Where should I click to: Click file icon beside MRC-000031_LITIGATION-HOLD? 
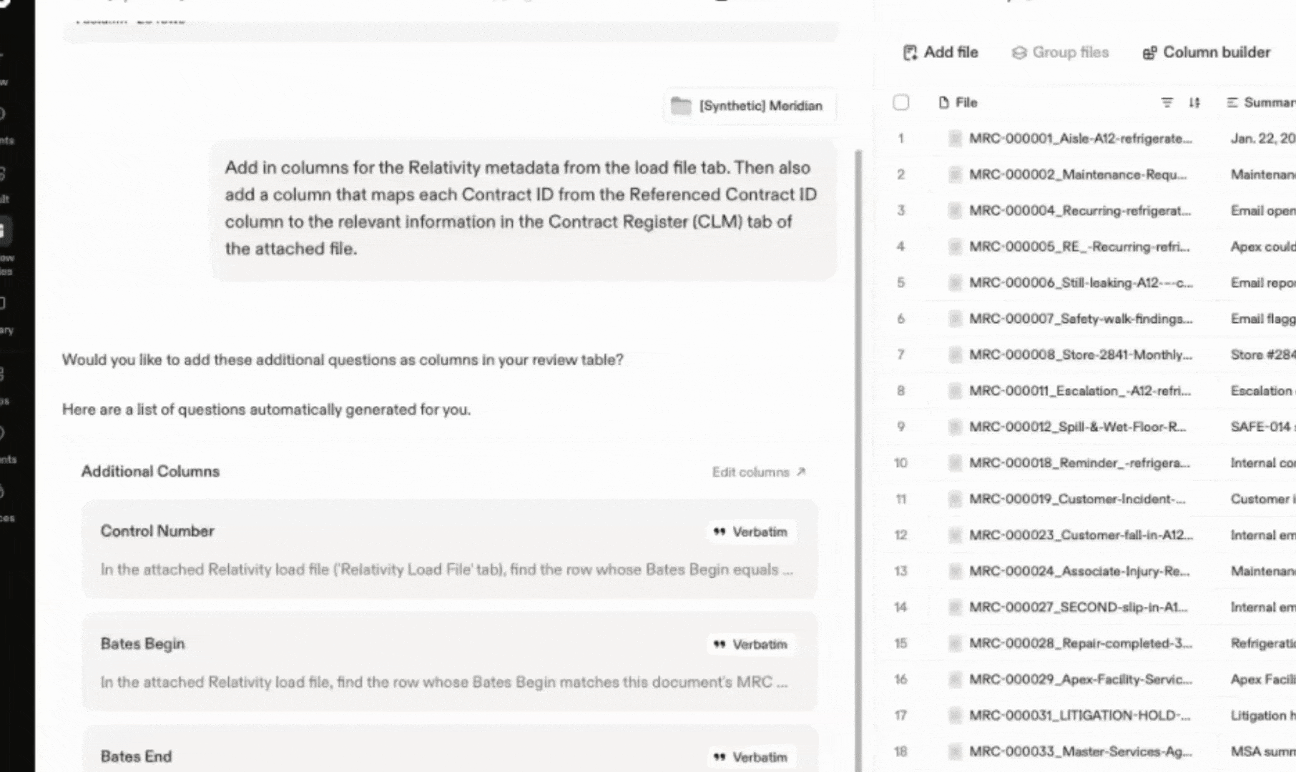tap(955, 716)
